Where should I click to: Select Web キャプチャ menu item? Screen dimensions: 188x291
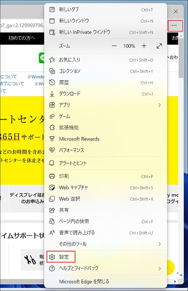(106, 187)
